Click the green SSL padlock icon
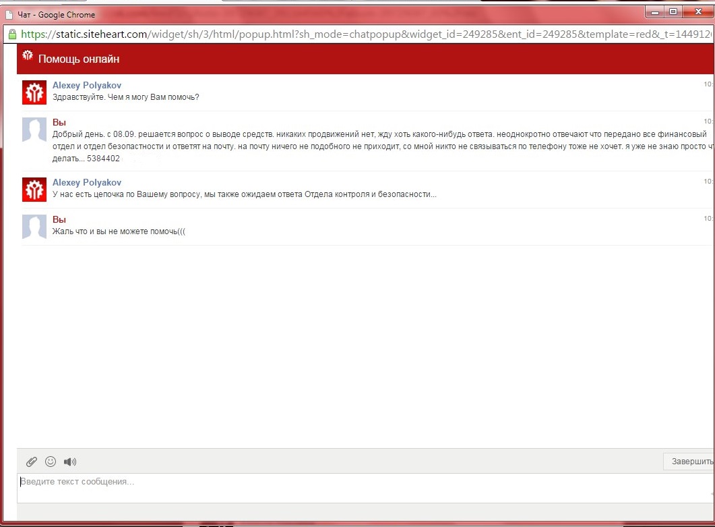This screenshot has width=715, height=527. (x=11, y=34)
